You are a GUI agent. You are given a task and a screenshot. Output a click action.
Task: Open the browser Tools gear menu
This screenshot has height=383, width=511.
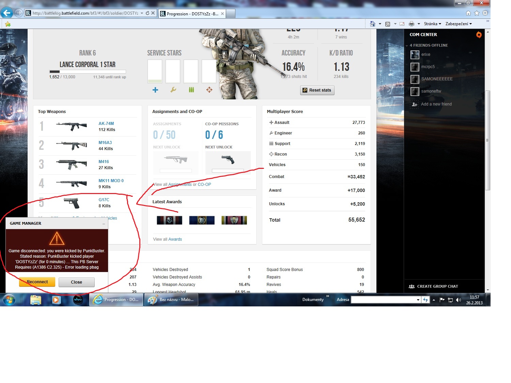coord(485,13)
